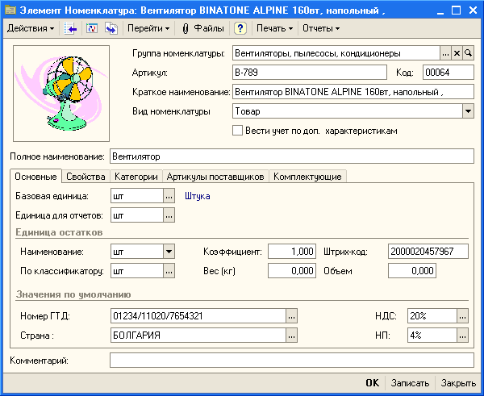Viewport: 484px width, 396px height.
Task: Click the Вес (кг) input field
Action: point(292,271)
